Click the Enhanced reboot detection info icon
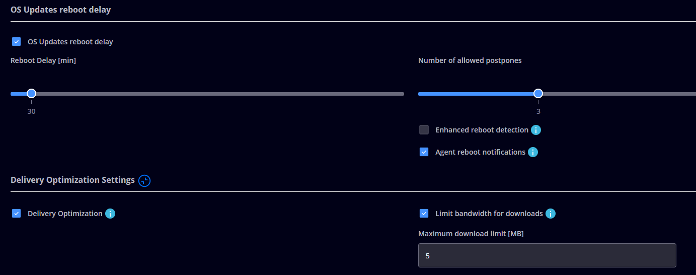 [x=536, y=130]
